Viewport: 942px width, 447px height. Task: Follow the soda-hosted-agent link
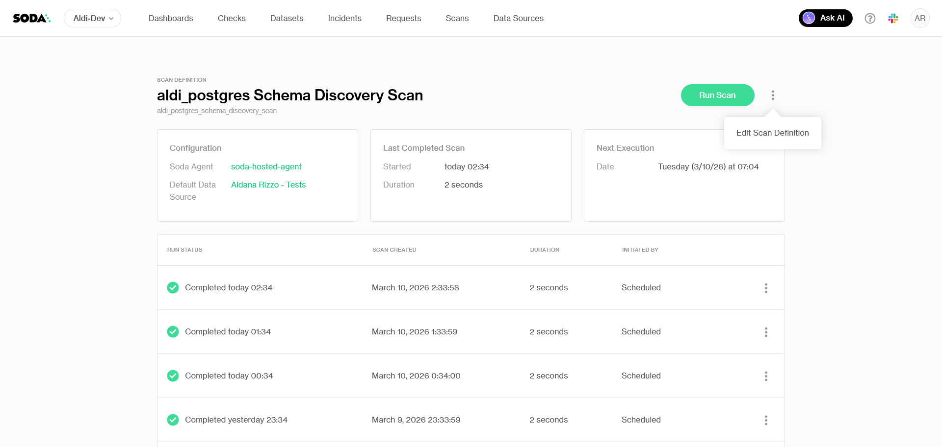[x=266, y=166]
